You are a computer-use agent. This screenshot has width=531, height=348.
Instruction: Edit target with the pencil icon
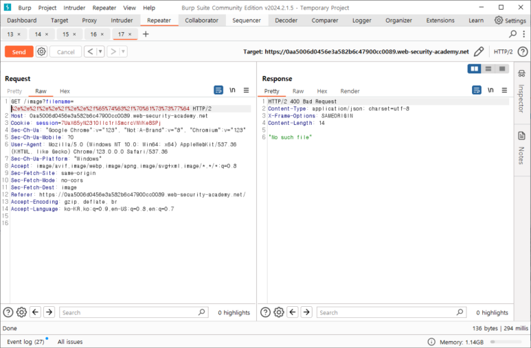coord(479,51)
